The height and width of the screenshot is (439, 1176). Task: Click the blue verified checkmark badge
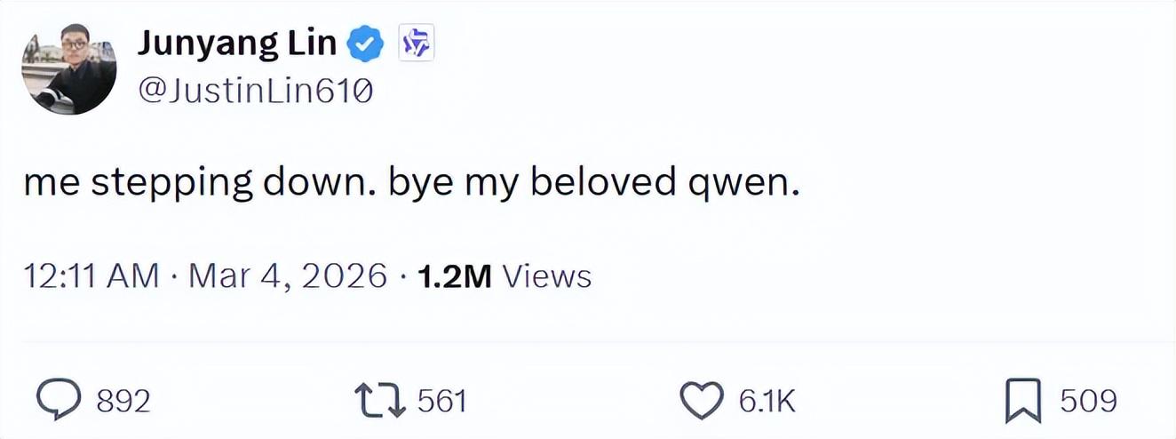[x=365, y=44]
